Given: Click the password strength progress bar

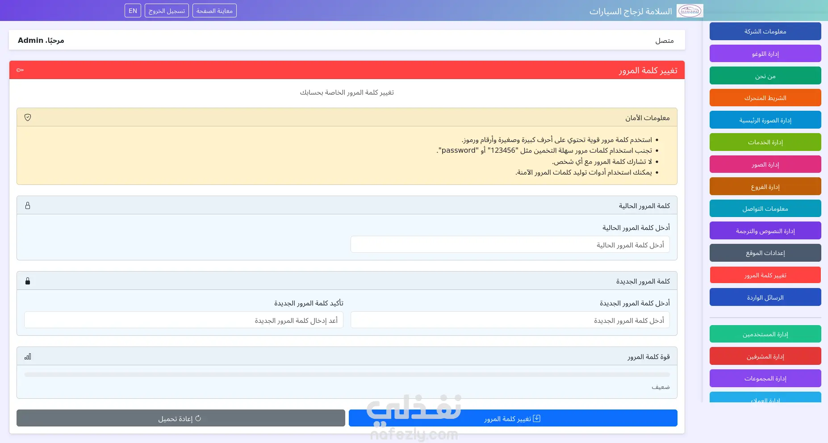Looking at the screenshot, I should coord(347,375).
